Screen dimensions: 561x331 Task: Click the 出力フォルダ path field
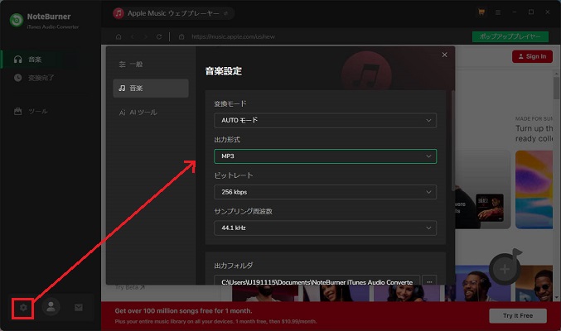pyautogui.click(x=317, y=280)
